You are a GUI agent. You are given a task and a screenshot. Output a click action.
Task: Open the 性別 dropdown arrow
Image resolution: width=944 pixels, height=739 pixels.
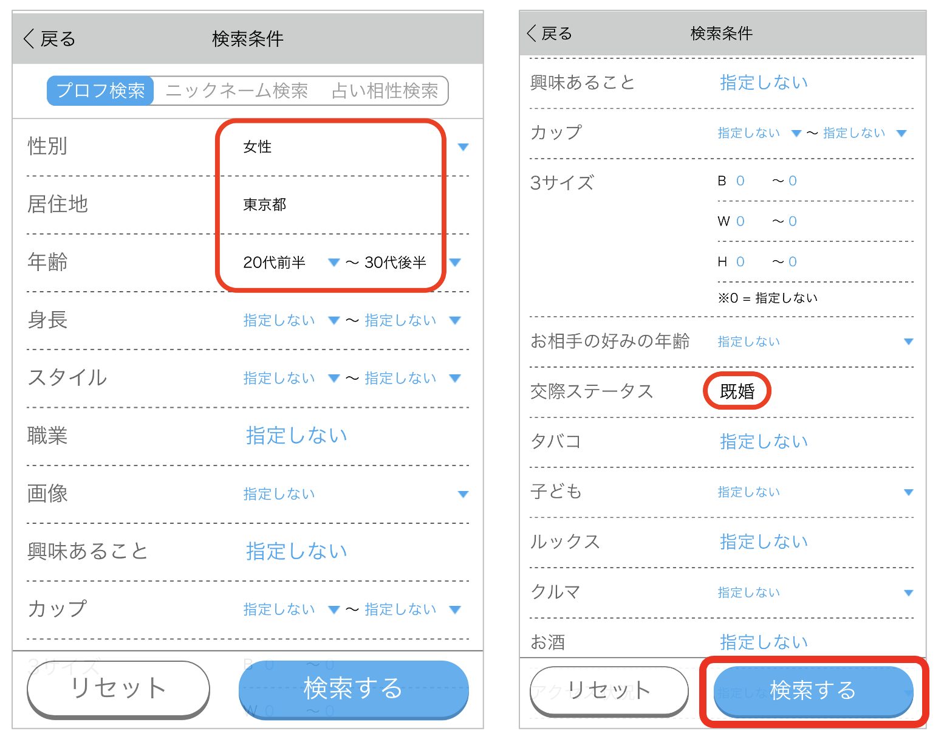click(463, 147)
